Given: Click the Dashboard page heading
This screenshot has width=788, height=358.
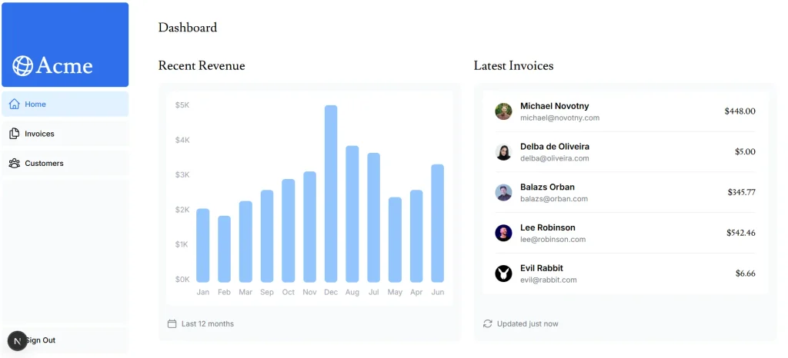Looking at the screenshot, I should tap(188, 28).
